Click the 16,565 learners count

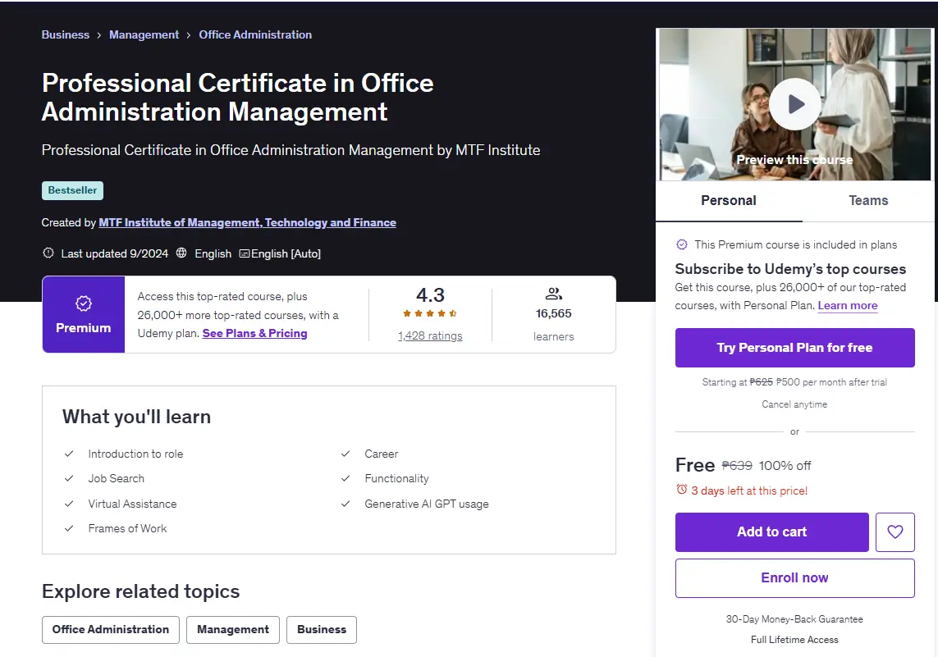click(x=553, y=313)
